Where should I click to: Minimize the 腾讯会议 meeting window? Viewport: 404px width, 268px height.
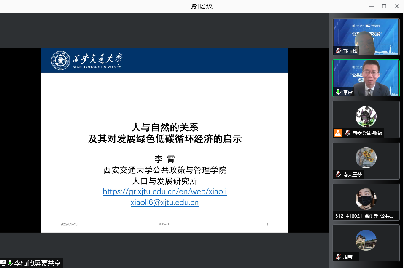pos(372,6)
